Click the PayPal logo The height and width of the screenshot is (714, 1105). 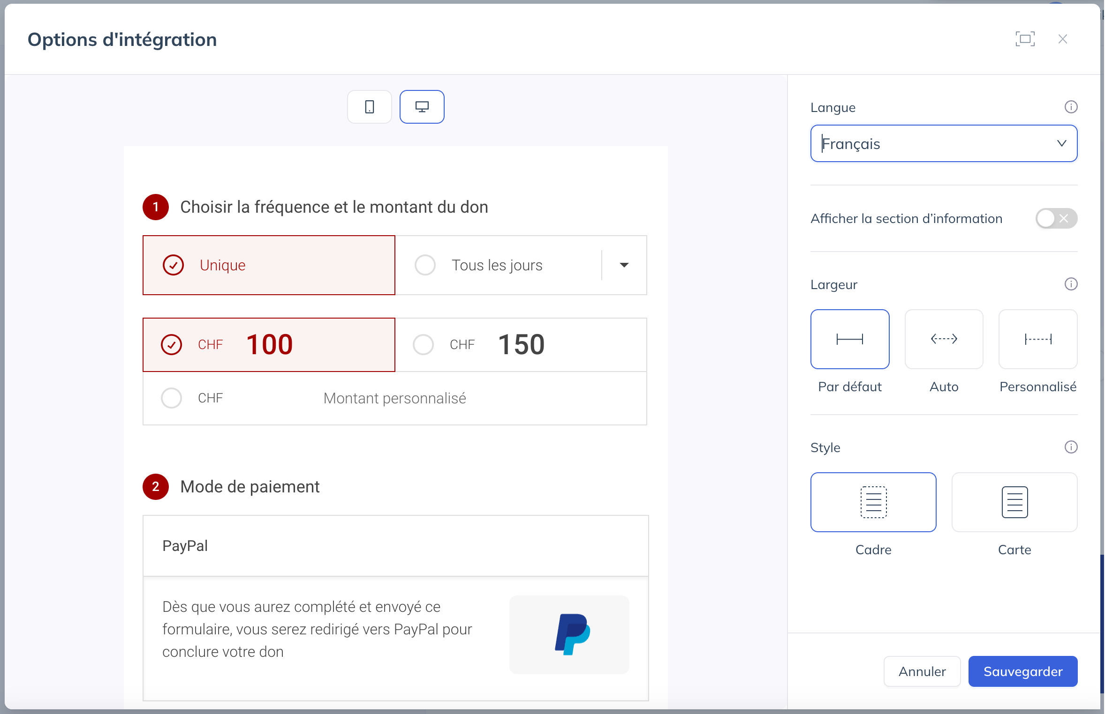point(572,634)
